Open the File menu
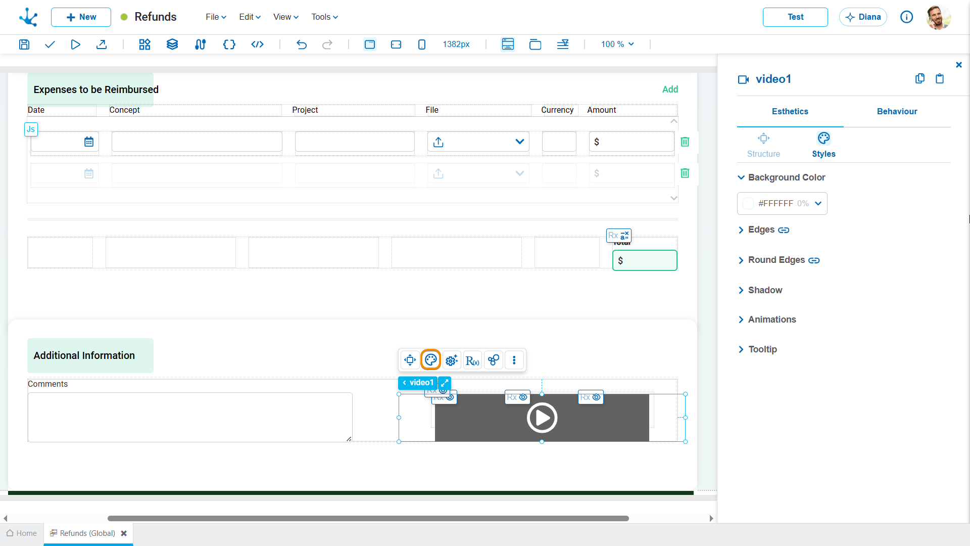Screen dimensions: 970x546 point(216,17)
